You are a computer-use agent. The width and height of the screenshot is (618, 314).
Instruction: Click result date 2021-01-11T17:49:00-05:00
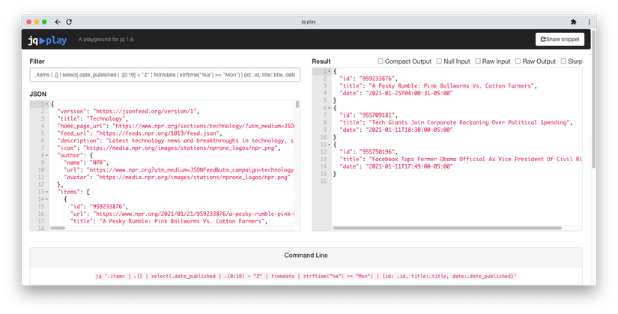(396, 166)
